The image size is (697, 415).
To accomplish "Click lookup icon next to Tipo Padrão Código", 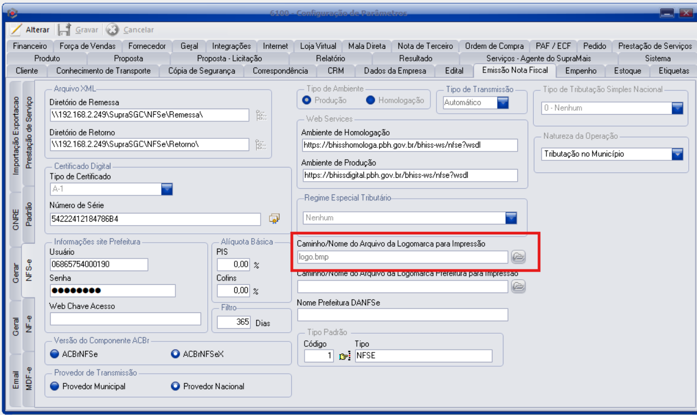I will click(x=345, y=356).
